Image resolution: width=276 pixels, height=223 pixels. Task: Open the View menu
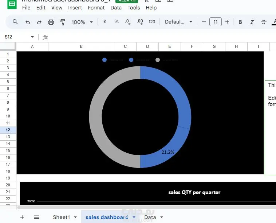(x=57, y=8)
